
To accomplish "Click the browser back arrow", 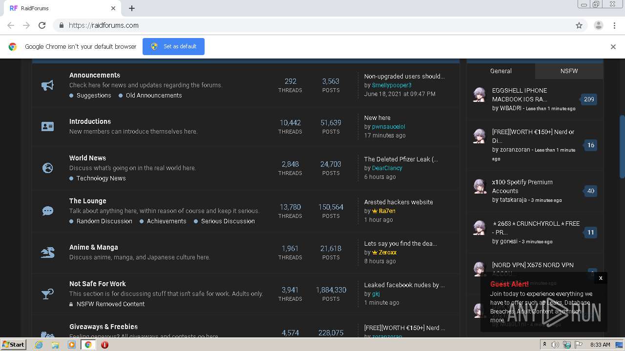I will tap(11, 25).
